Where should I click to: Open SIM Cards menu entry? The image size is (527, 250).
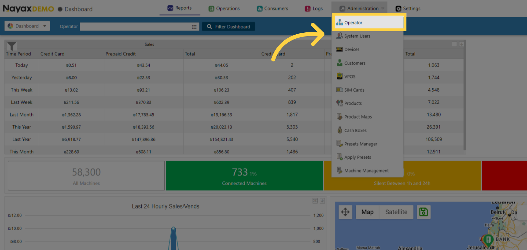point(367,90)
